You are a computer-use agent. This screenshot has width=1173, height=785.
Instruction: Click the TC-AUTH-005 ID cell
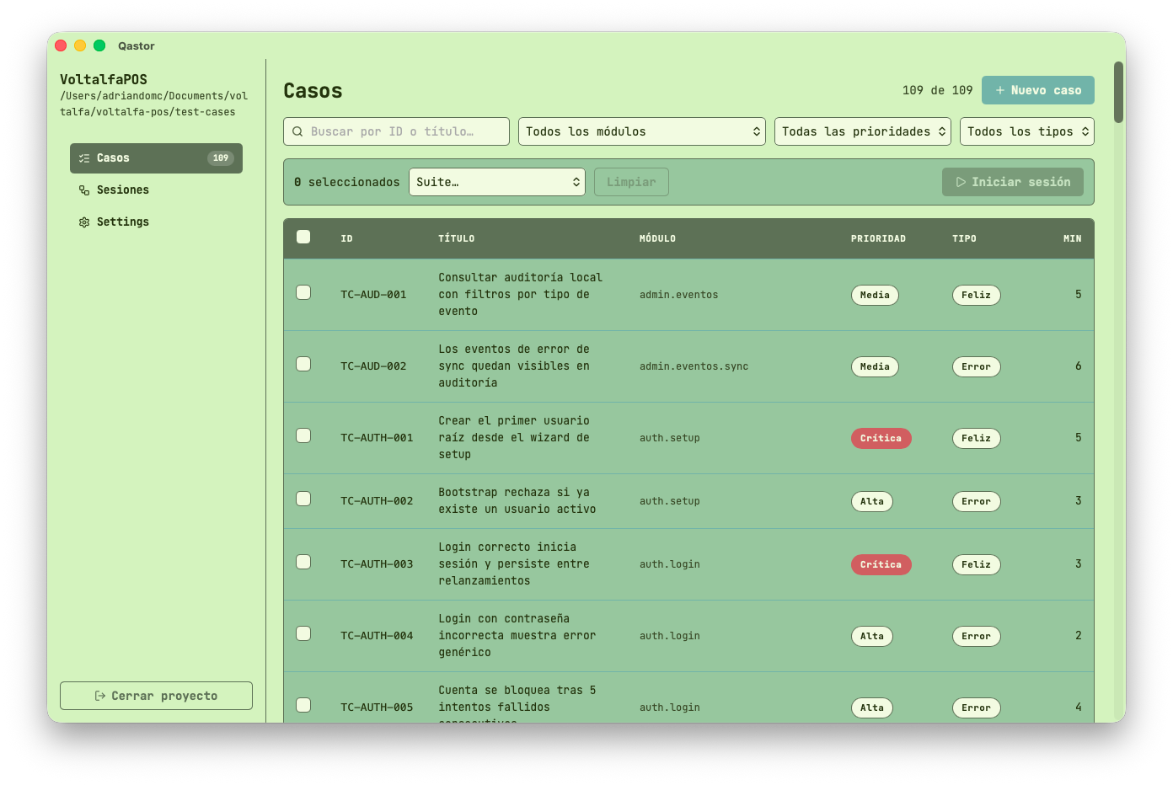(x=377, y=708)
